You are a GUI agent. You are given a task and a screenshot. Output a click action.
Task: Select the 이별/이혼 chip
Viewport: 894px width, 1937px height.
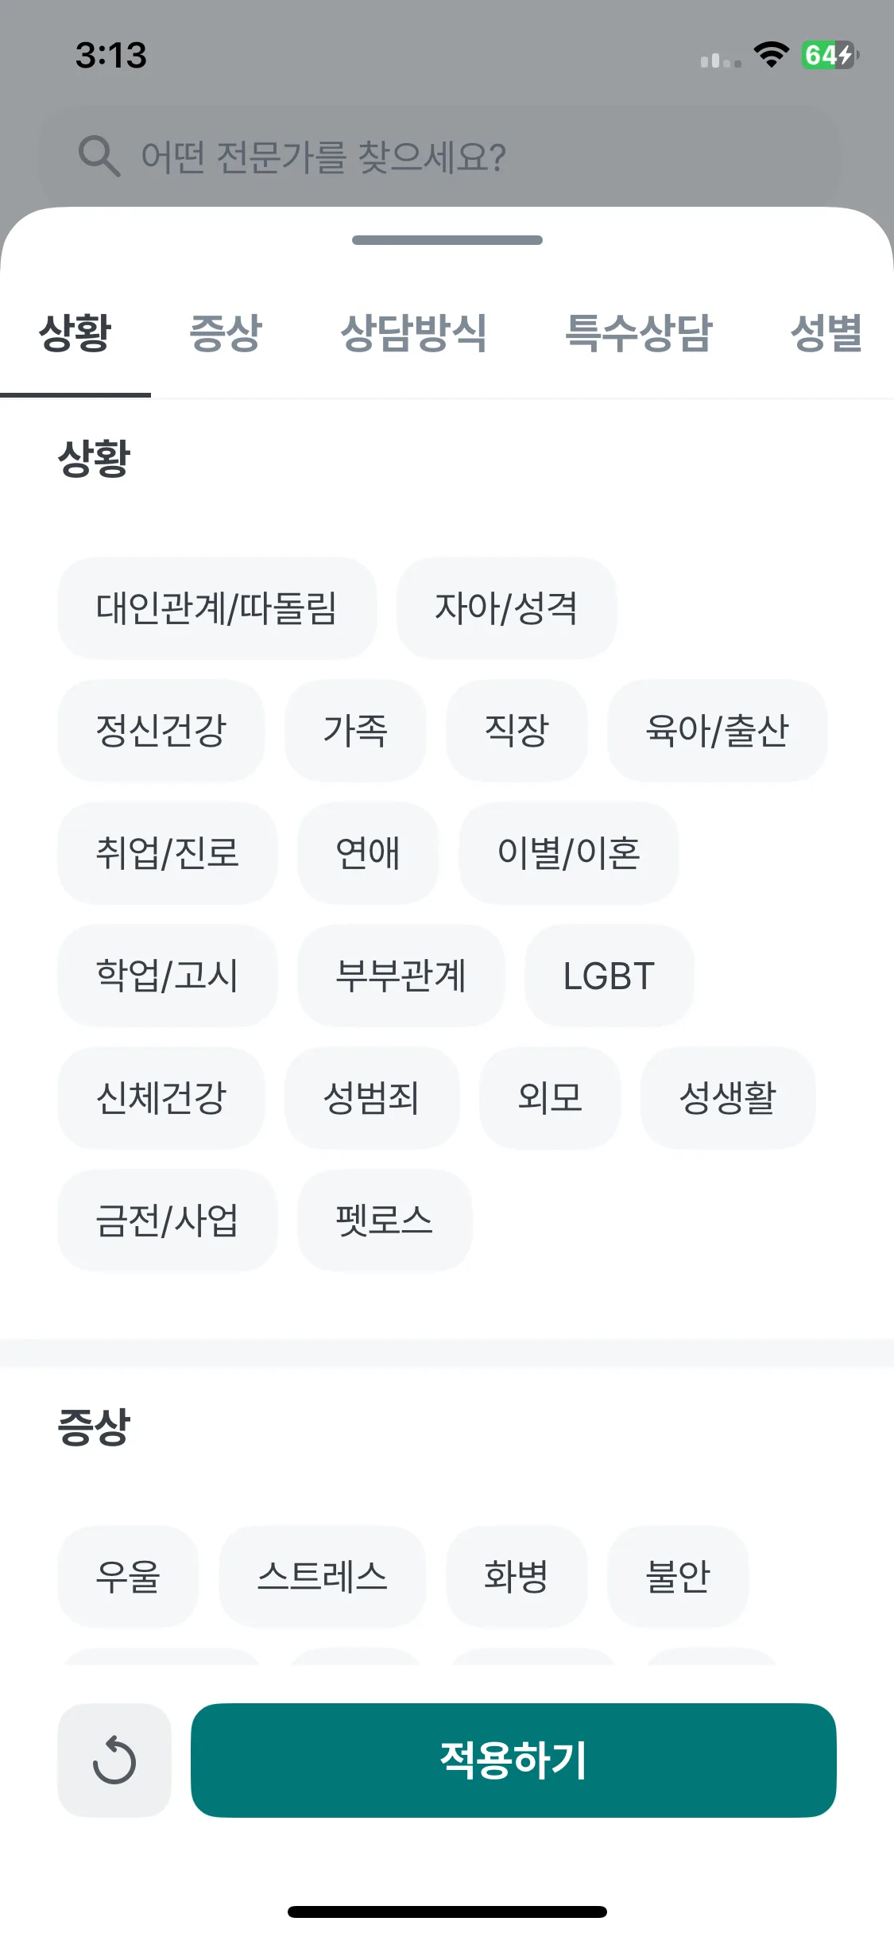(x=569, y=853)
